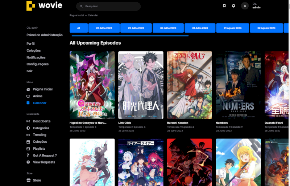Click the Numbers title text

click(222, 123)
